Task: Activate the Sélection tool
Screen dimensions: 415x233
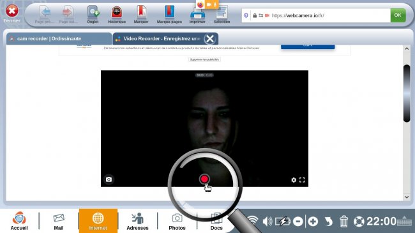Action: 222,15
